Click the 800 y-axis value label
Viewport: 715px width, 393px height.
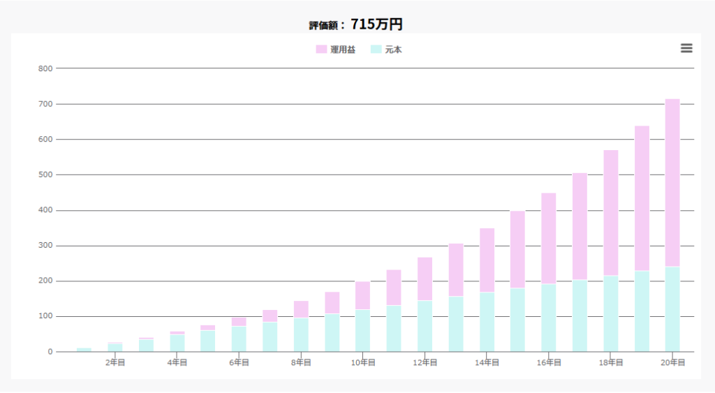click(x=45, y=68)
